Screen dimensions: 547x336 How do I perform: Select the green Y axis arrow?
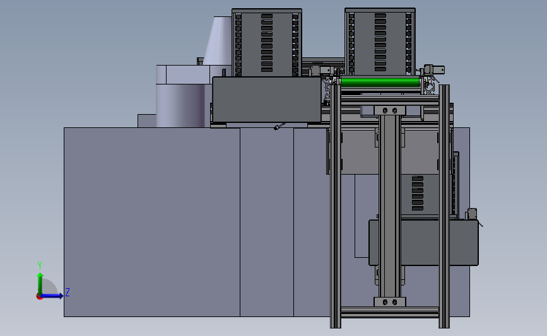(40, 284)
